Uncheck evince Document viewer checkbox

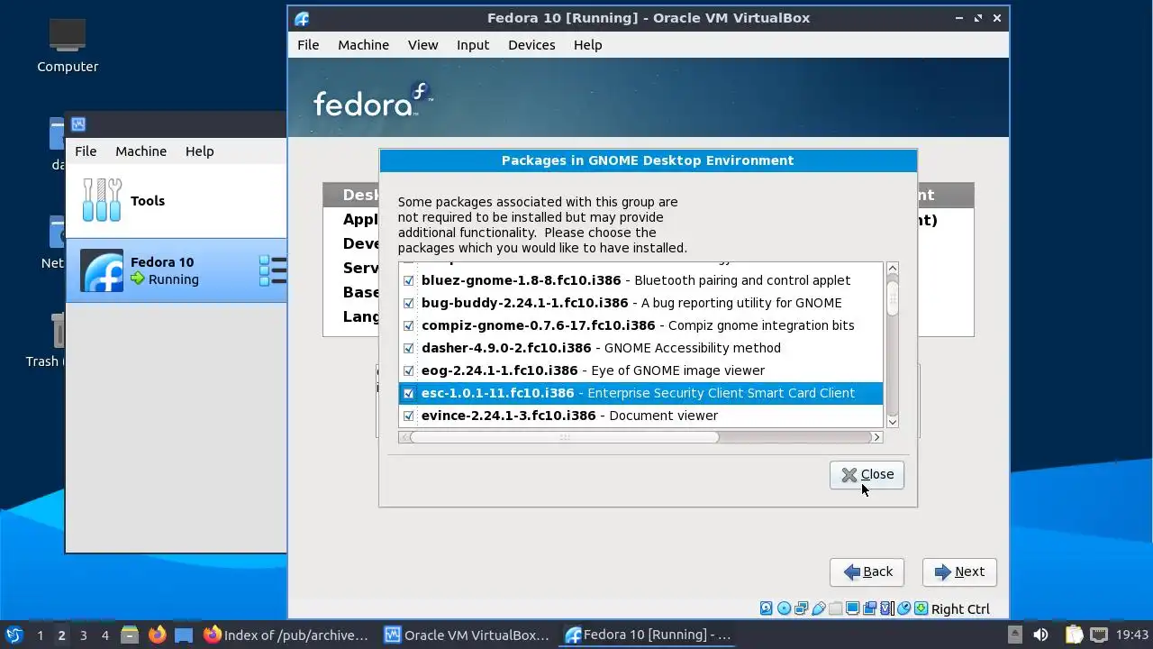[409, 416]
